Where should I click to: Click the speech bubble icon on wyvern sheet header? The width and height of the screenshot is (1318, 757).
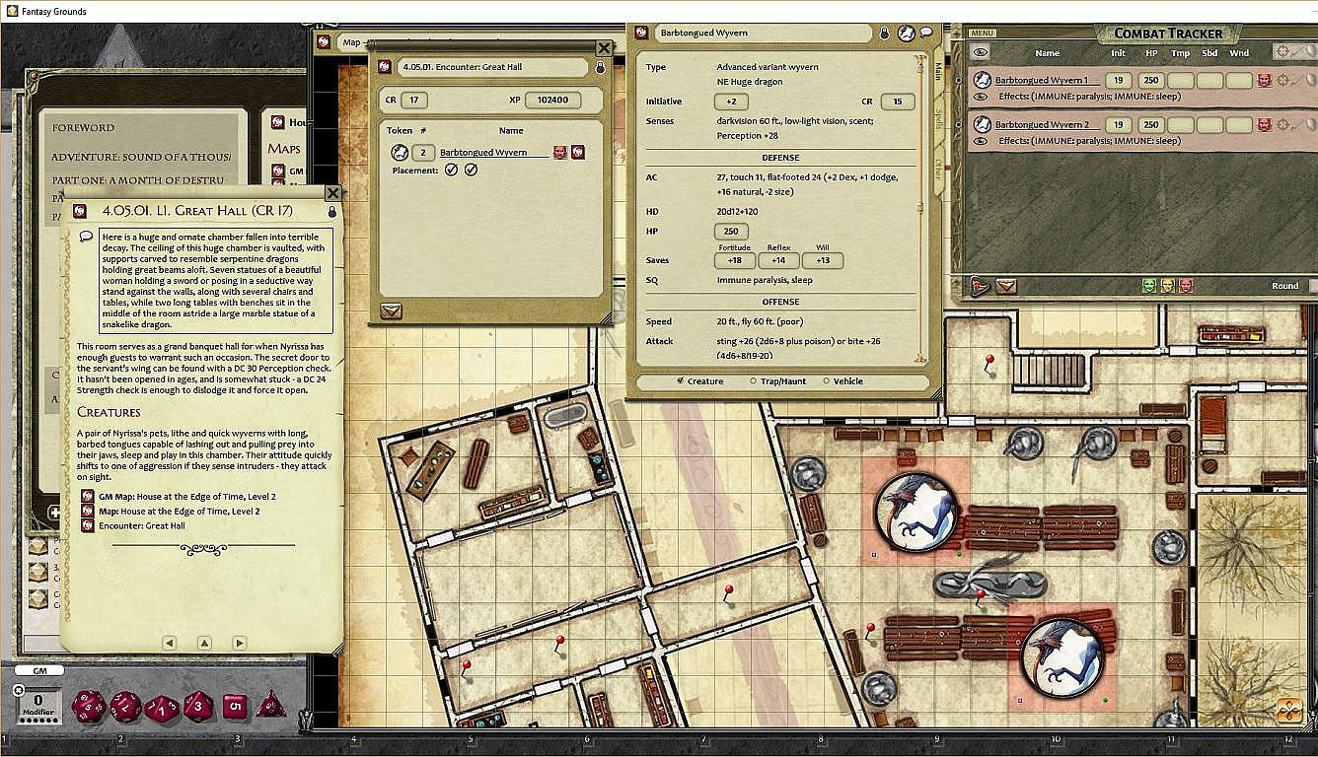[x=926, y=33]
